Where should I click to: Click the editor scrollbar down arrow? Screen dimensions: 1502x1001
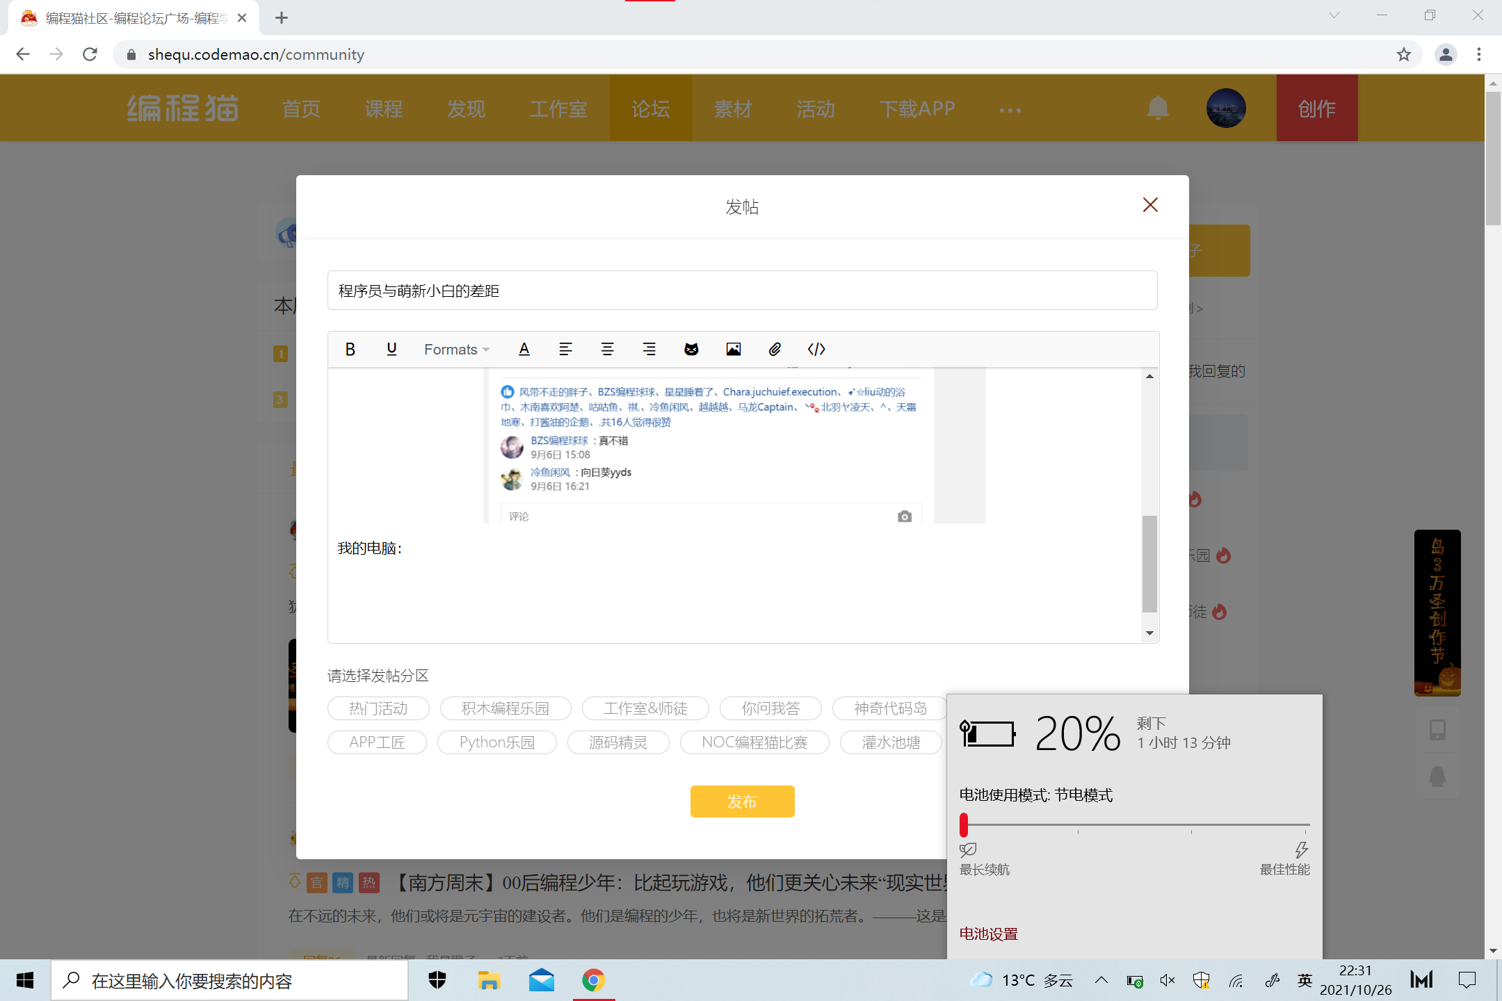pyautogui.click(x=1149, y=633)
